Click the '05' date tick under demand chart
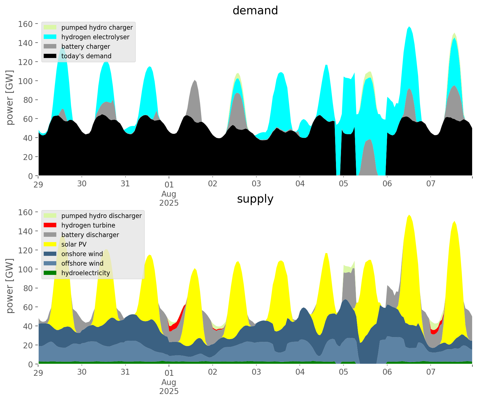Image resolution: width=478 pixels, height=401 pixels. coord(343,184)
